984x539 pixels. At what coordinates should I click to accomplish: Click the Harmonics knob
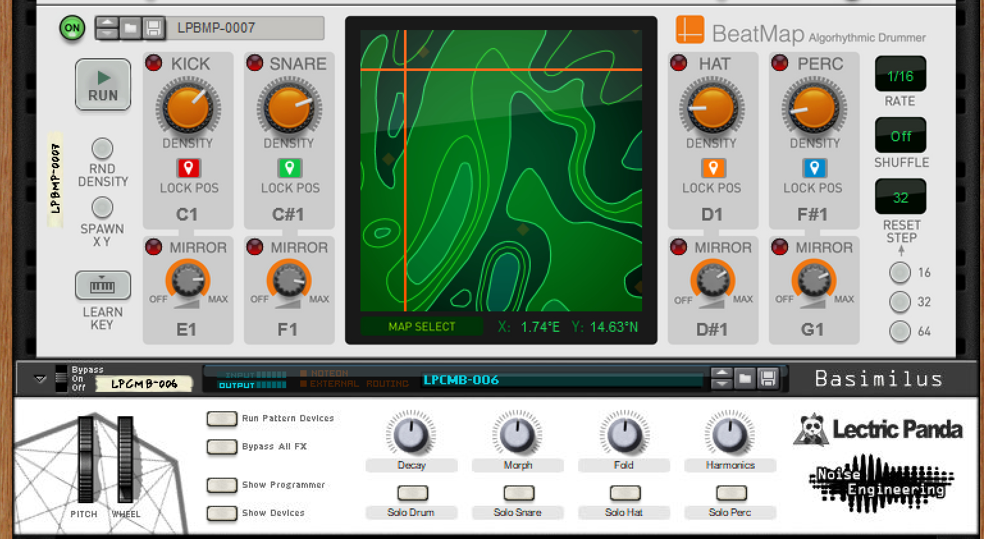coord(730,434)
